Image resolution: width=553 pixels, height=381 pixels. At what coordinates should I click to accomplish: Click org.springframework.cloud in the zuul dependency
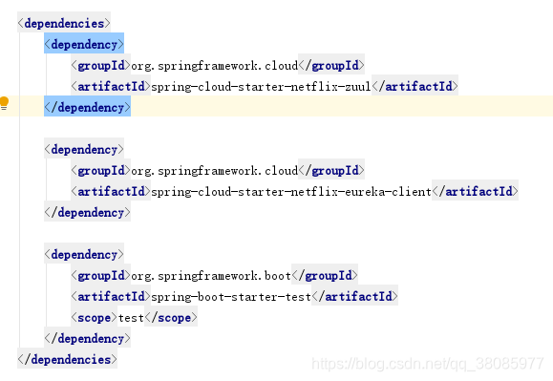pos(215,66)
